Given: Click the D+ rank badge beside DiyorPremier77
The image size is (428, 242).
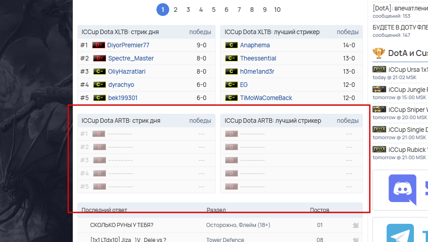Looking at the screenshot, I should click(99, 45).
